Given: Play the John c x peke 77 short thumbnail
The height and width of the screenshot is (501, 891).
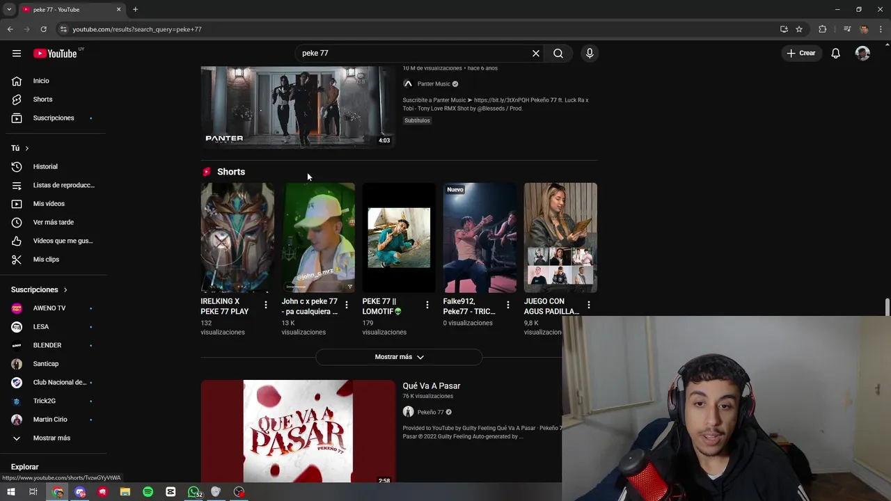Looking at the screenshot, I should (x=318, y=237).
